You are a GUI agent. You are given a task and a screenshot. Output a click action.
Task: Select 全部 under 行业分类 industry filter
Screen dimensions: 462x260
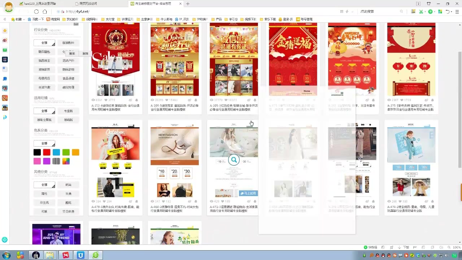tap(44, 43)
